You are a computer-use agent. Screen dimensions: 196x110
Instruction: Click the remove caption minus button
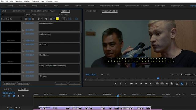click(75, 83)
